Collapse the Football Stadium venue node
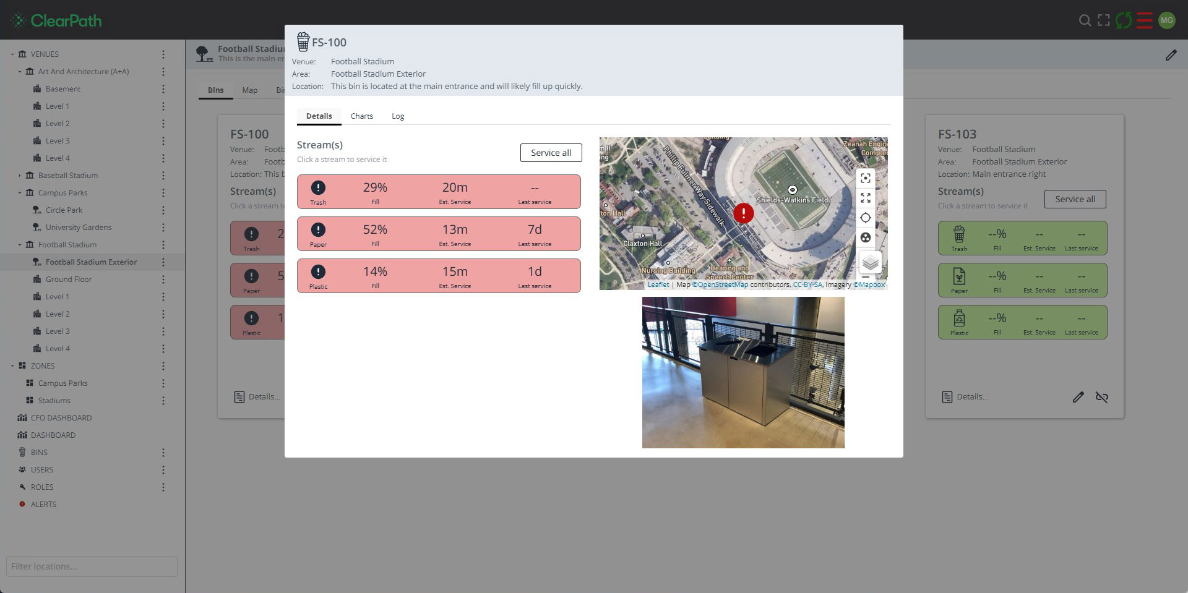Image resolution: width=1188 pixels, height=593 pixels. point(20,245)
